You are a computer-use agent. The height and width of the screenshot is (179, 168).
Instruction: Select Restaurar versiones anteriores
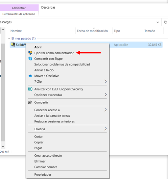click(54, 121)
